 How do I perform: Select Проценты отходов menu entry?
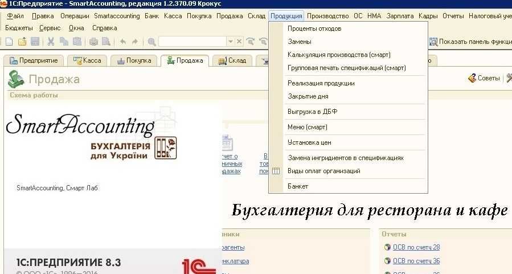[355, 28]
